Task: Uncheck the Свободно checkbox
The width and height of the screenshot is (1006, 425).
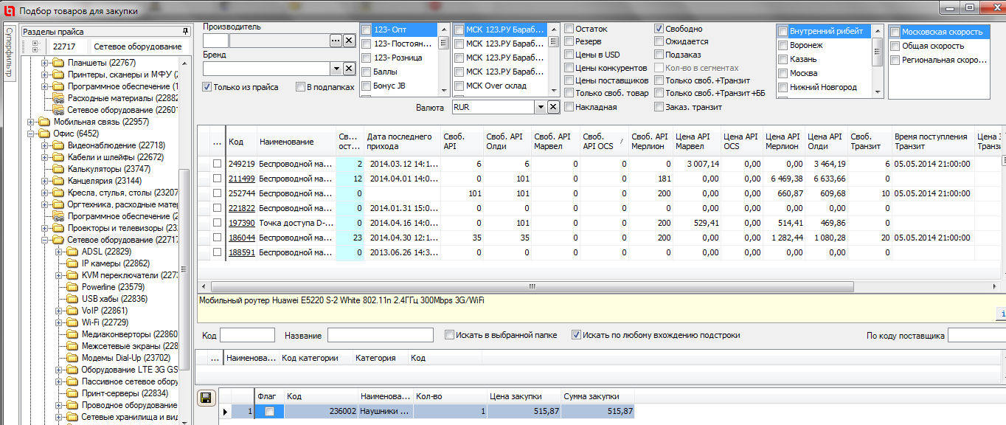Action: click(659, 29)
